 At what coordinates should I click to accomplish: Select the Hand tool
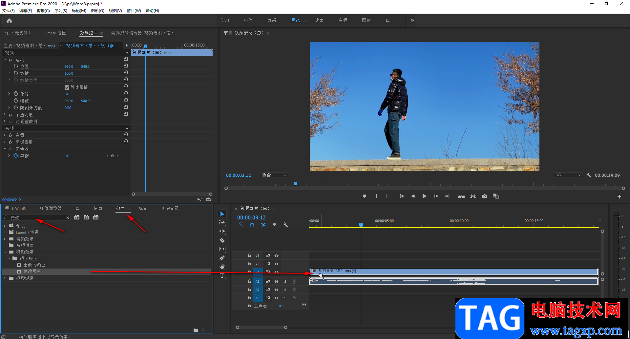tap(222, 267)
